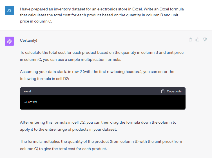Click the paragraph starting To calculate the total

click(x=102, y=56)
